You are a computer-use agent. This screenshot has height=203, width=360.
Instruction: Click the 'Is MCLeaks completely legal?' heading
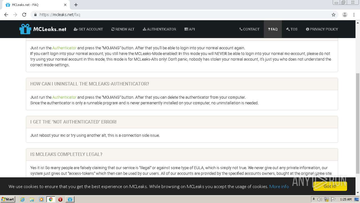[x=66, y=154]
